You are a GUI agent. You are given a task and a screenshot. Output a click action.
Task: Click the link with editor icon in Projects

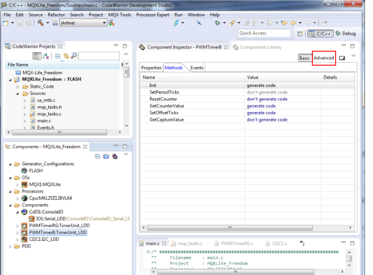pos(66,56)
